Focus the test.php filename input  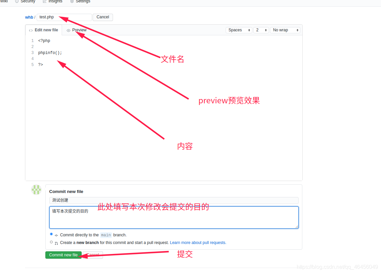tap(64, 17)
